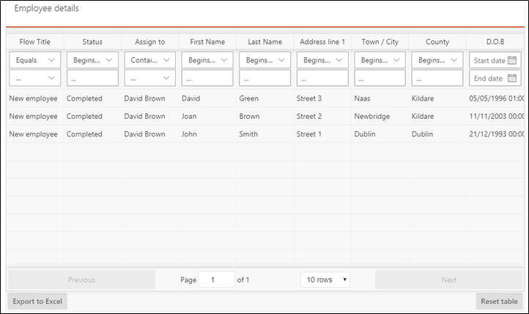Open Status 'Begins...' operator dropdown
The width and height of the screenshot is (529, 314).
point(92,60)
